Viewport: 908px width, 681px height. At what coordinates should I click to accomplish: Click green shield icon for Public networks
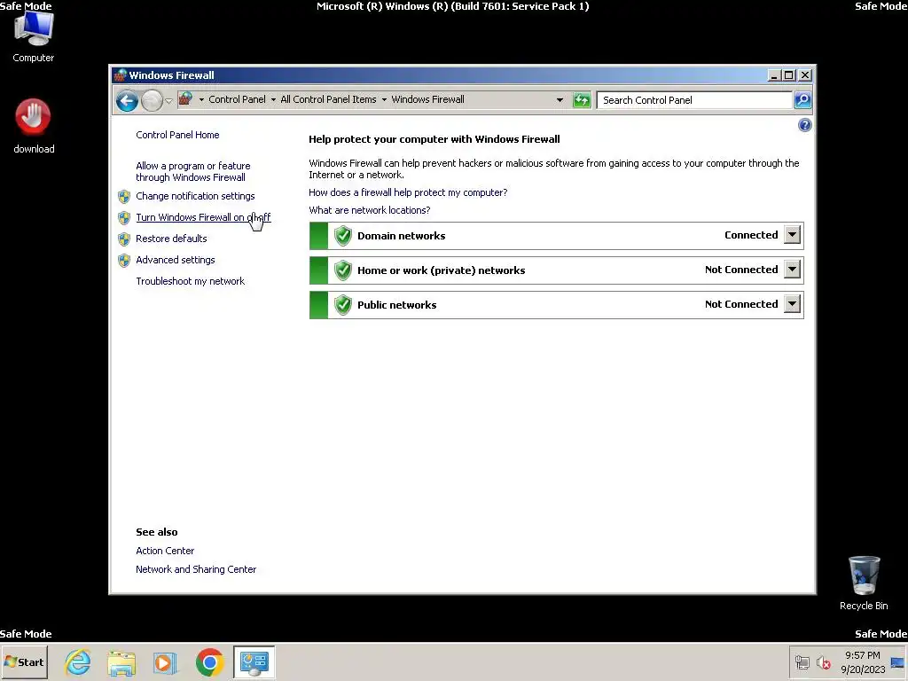tap(343, 305)
